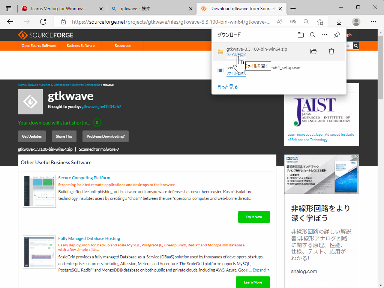Close the gtkwave search tab
Screen dimensions: 384x288
191,9
